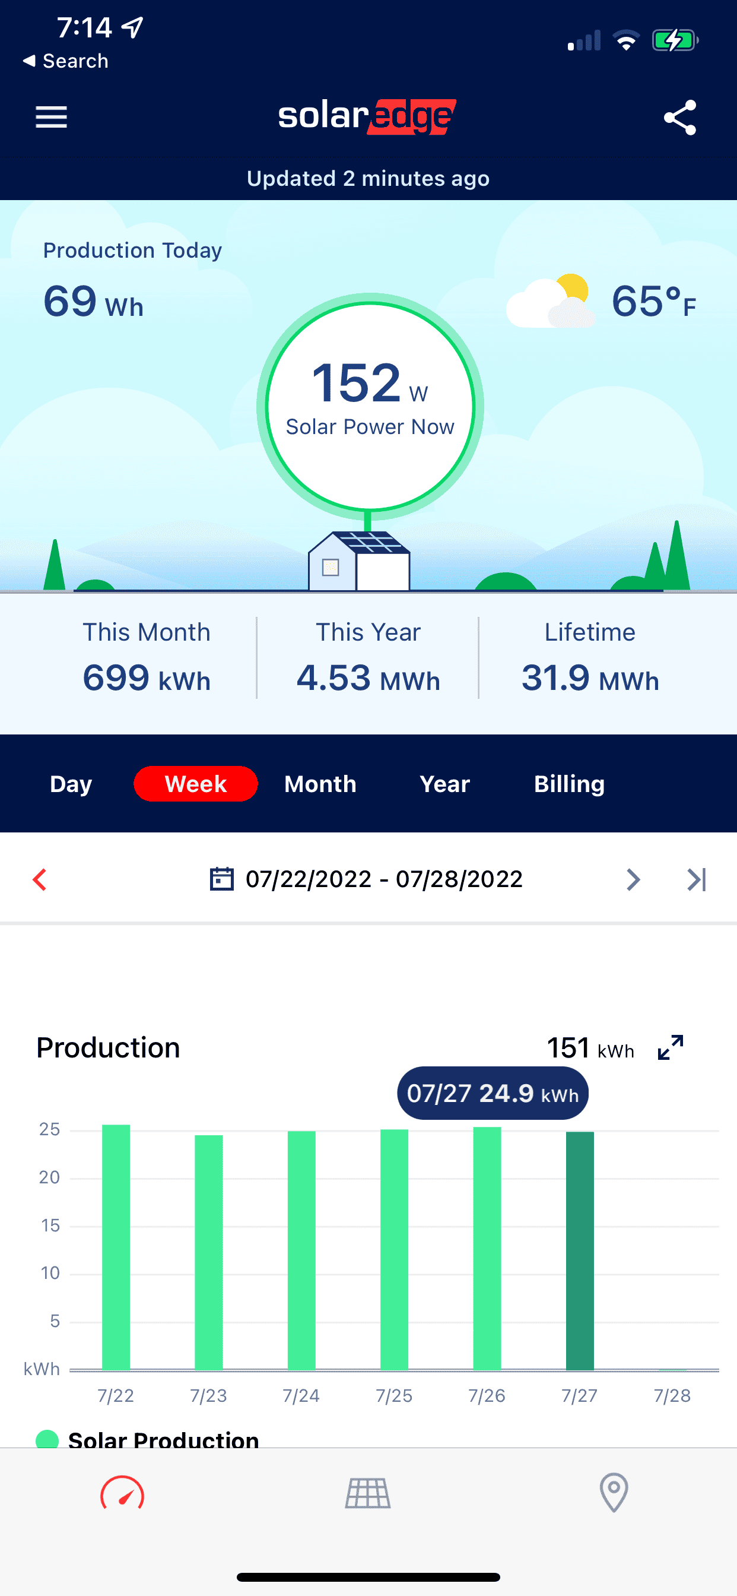Image resolution: width=737 pixels, height=1596 pixels.
Task: Go to previous week with left chevron
Action: click(40, 879)
